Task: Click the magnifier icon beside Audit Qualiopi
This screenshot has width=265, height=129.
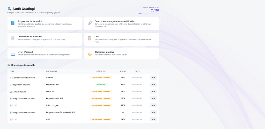Action: point(9,9)
